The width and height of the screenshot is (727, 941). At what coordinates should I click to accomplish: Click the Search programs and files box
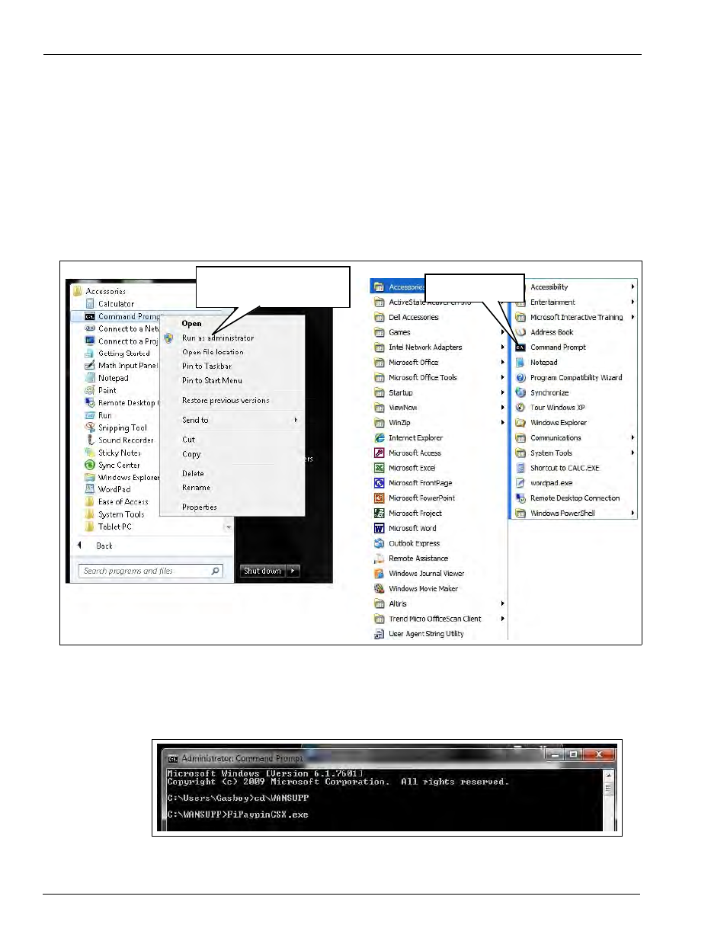[151, 571]
